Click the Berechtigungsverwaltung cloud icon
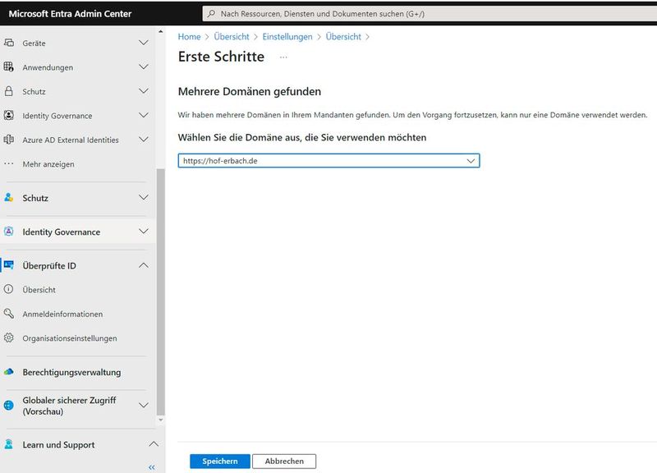Screen dimensions: 657x473 pyautogui.click(x=9, y=372)
